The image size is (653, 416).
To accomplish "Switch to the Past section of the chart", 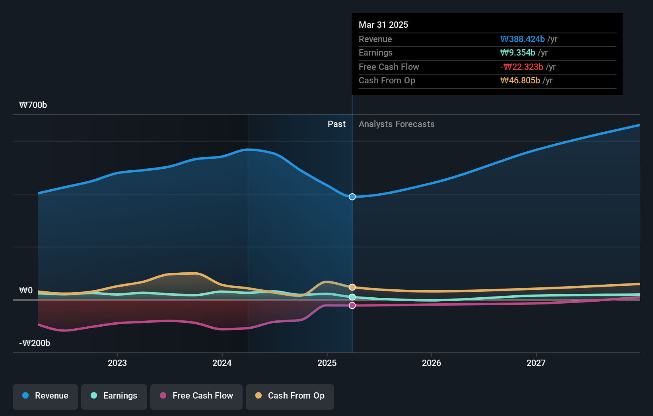I will click(x=337, y=124).
